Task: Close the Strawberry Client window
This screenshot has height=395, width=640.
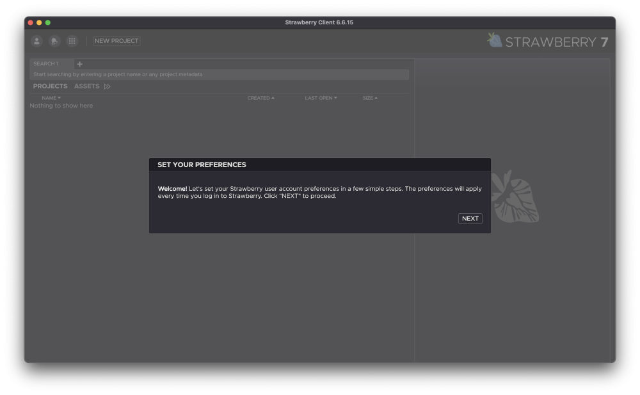Action: 31,22
